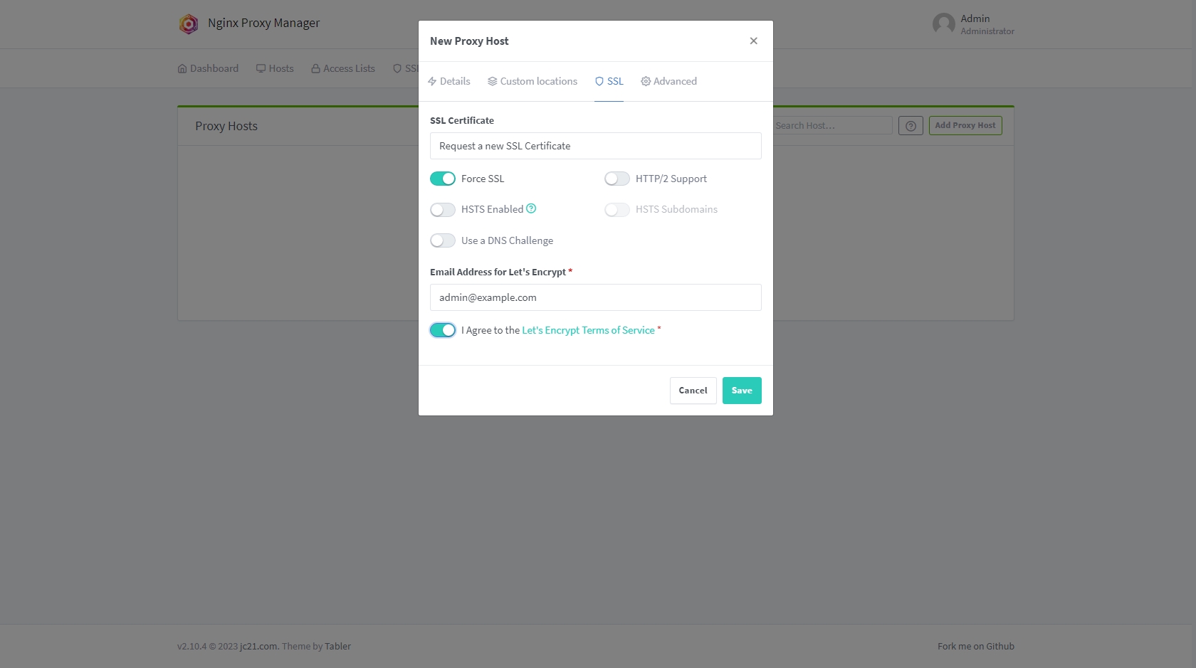This screenshot has height=668, width=1196.
Task: Click the Cancel button
Action: pos(693,391)
